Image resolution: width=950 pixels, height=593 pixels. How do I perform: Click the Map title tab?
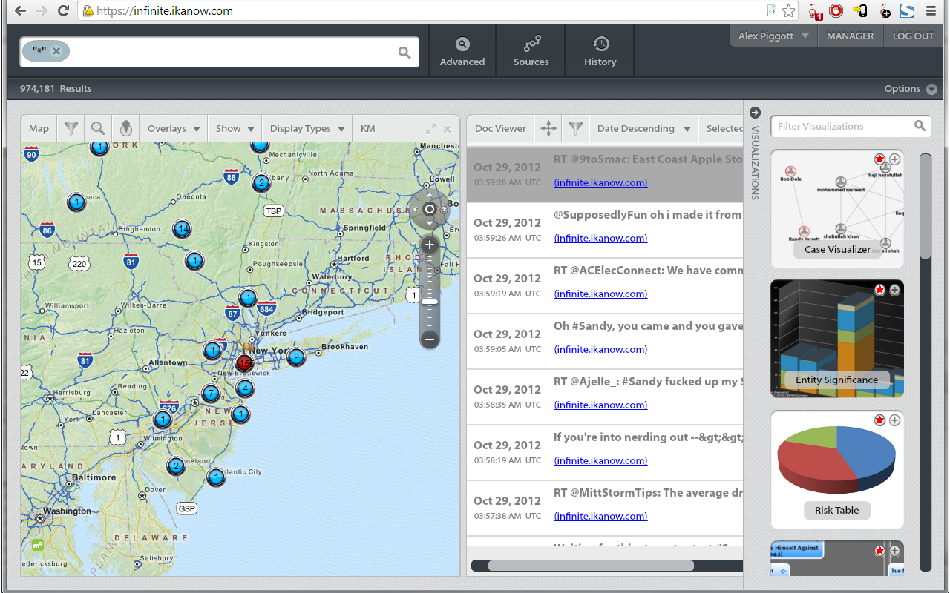(x=39, y=128)
